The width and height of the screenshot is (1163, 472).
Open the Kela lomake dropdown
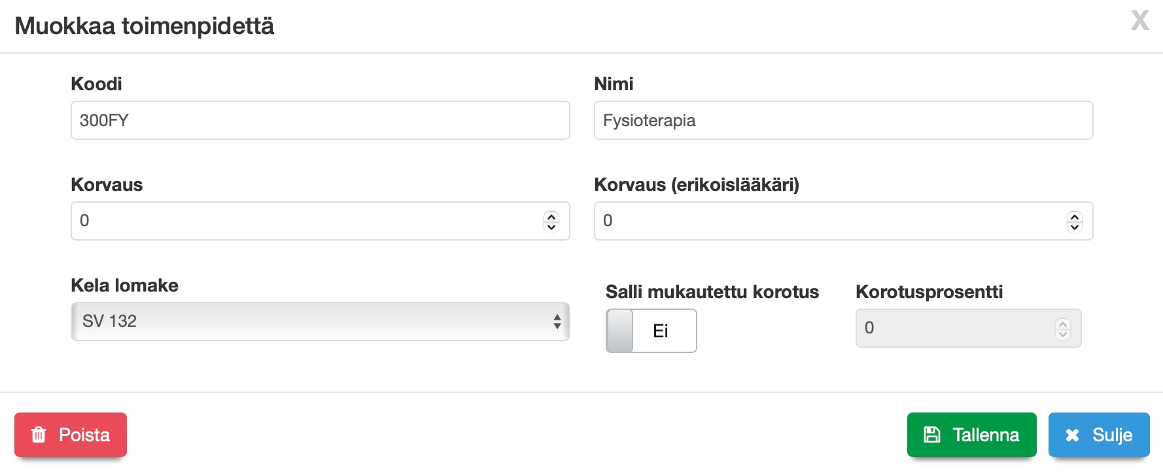pyautogui.click(x=320, y=322)
